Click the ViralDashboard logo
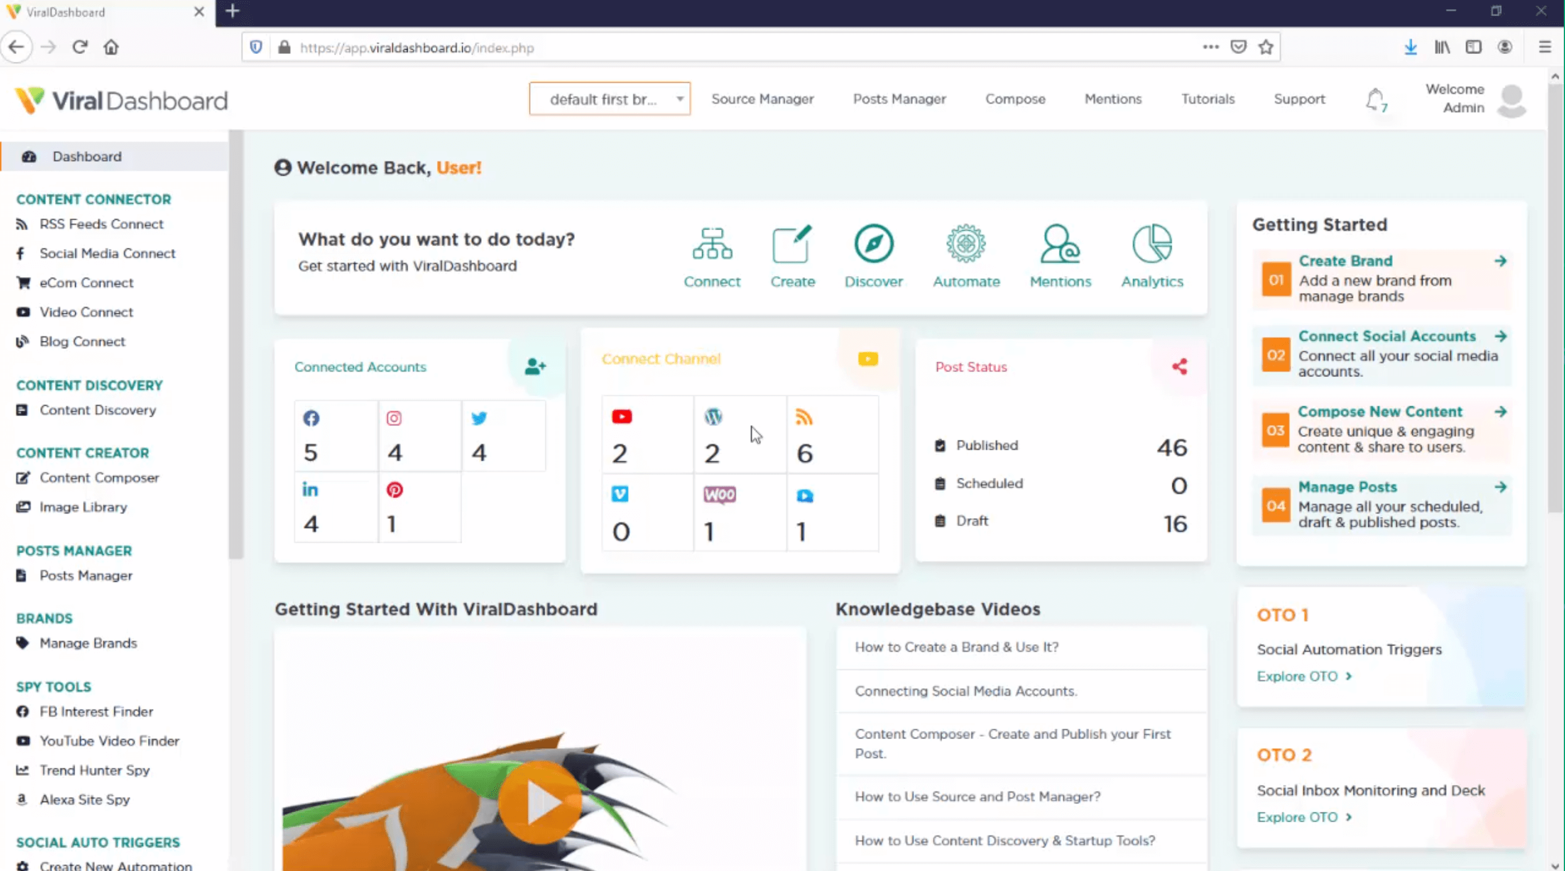The width and height of the screenshot is (1565, 871). coord(122,100)
